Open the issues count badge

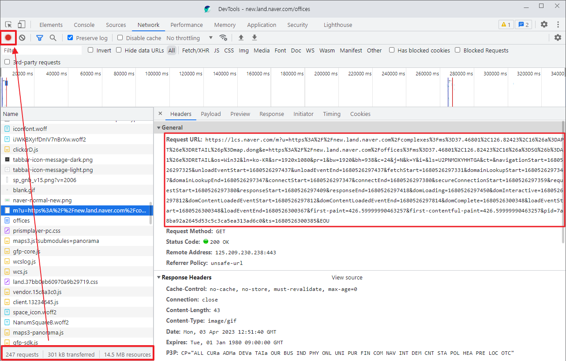click(x=523, y=25)
